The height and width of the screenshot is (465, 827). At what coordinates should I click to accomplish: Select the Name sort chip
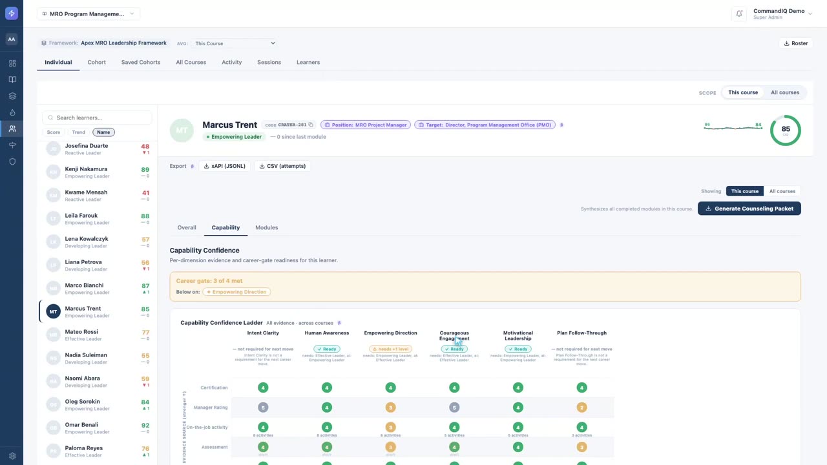103,132
